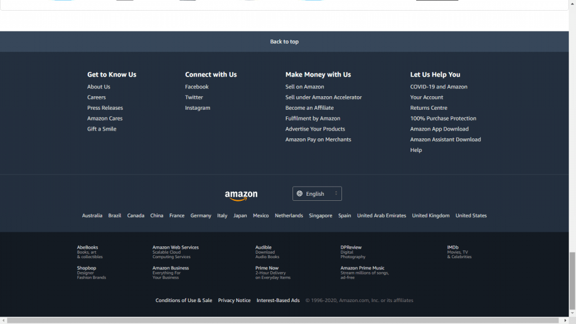The image size is (576, 324).
Task: Select Netherlands country site
Action: (x=289, y=215)
